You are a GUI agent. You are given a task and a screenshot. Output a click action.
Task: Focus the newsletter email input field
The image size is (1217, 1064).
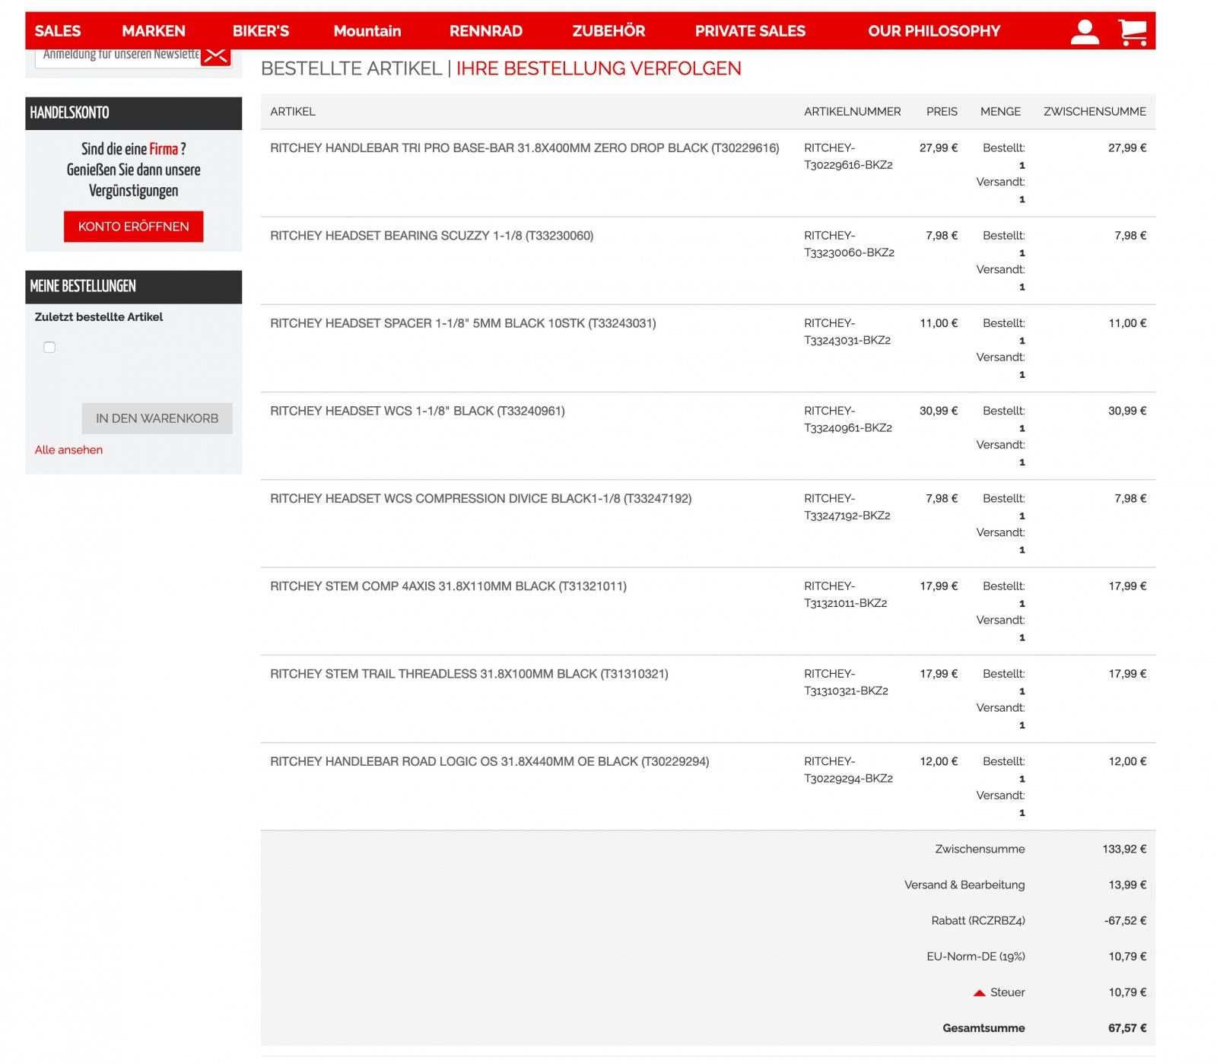tap(118, 56)
